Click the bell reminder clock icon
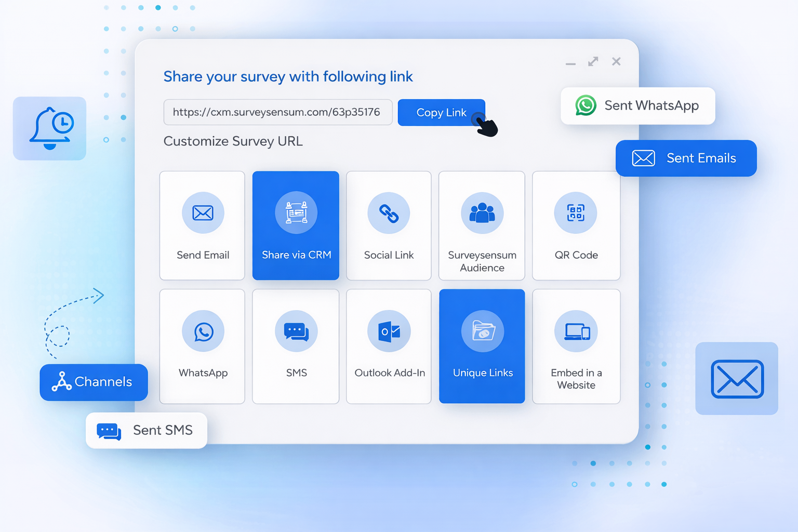The image size is (798, 532). (x=50, y=128)
